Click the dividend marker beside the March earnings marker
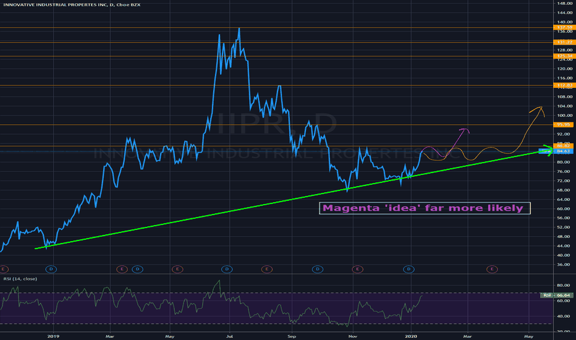The width and height of the screenshot is (576, 340). [x=137, y=269]
